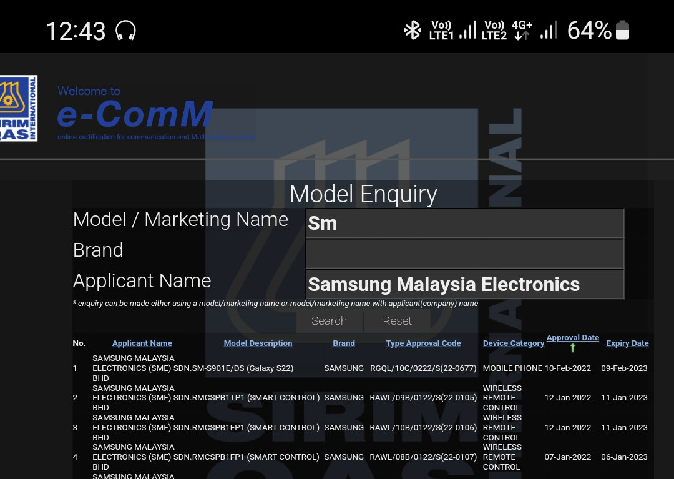Sort by Approval Date column

coord(572,337)
